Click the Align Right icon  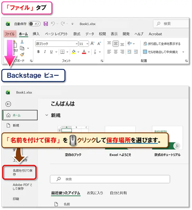(122, 52)
